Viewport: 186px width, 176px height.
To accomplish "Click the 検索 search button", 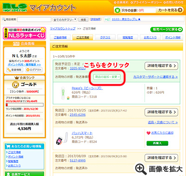I will pos(83,20).
